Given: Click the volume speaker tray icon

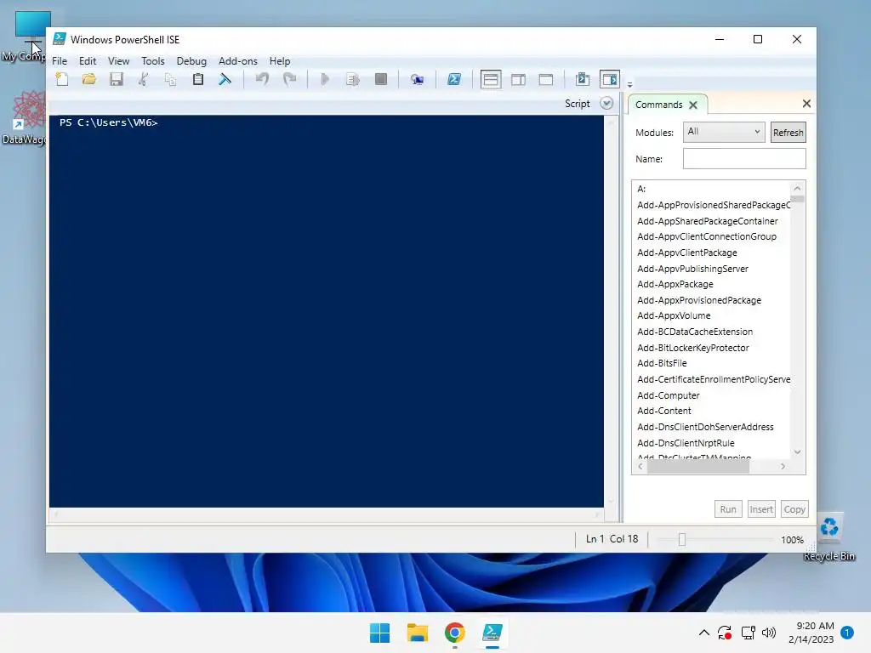Looking at the screenshot, I should [x=769, y=633].
